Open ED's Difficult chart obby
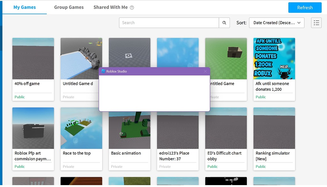Screen dimensions: 327x187 click(226, 128)
